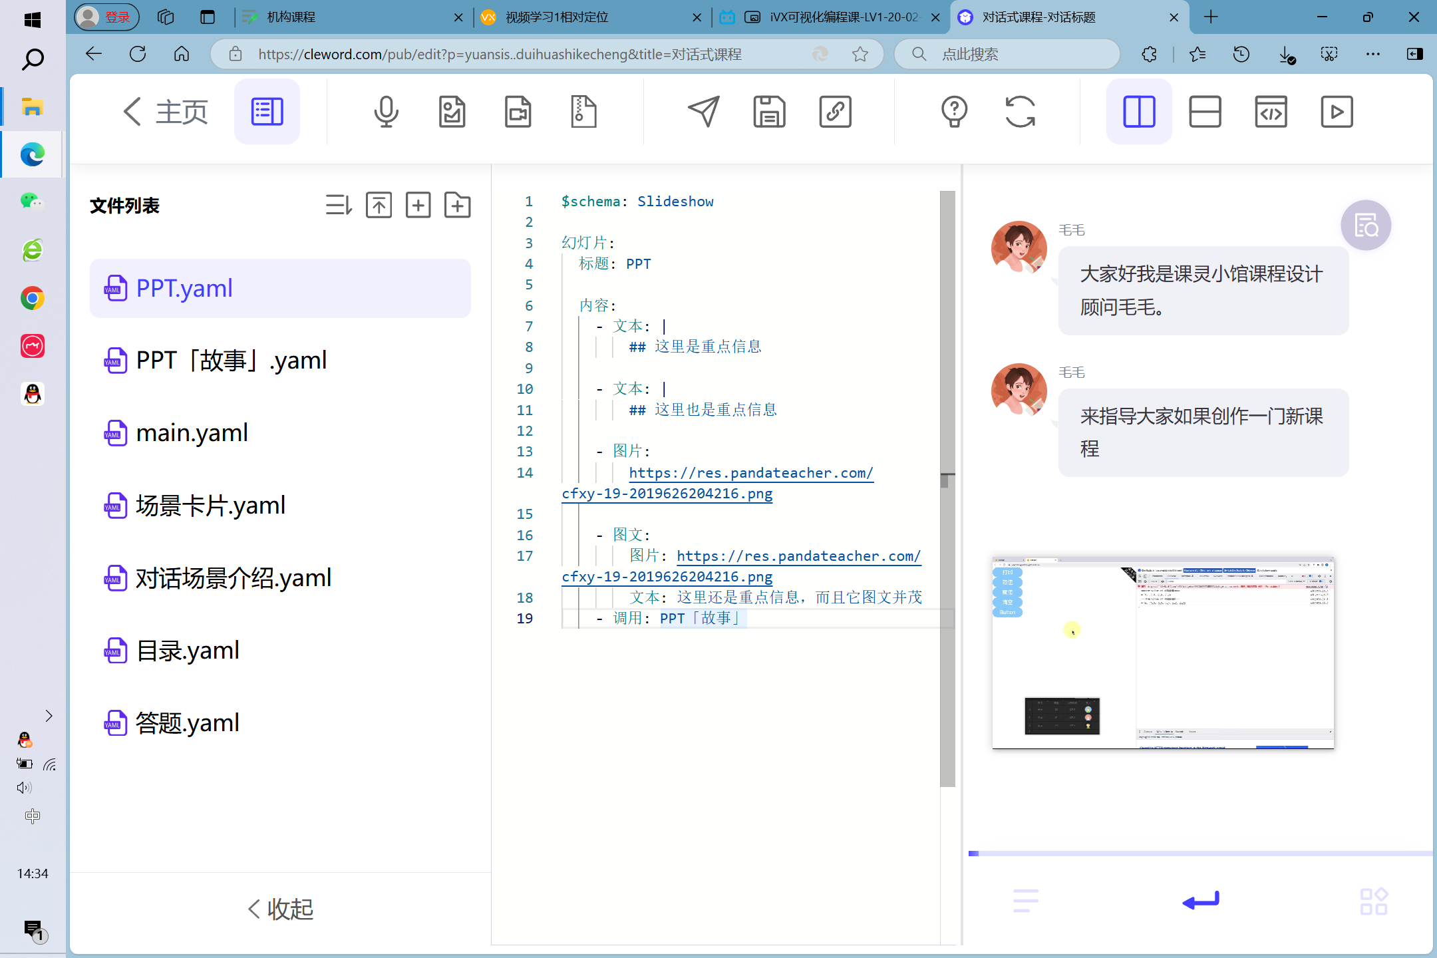Go back to 主页
1437x958 pixels.
tap(166, 112)
